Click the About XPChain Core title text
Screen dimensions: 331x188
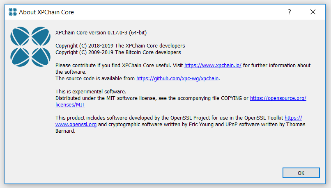click(46, 12)
